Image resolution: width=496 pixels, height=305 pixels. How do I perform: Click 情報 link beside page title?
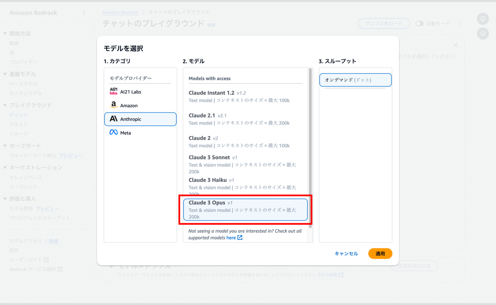point(211,25)
